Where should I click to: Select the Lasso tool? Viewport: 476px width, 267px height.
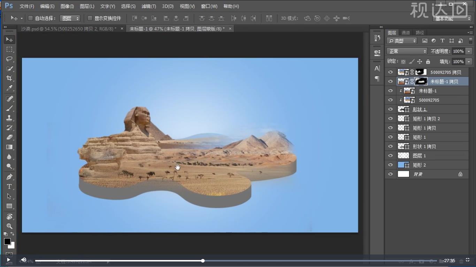9,59
